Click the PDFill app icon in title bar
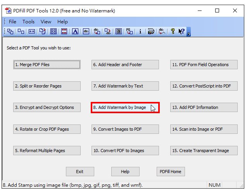 point(8,11)
